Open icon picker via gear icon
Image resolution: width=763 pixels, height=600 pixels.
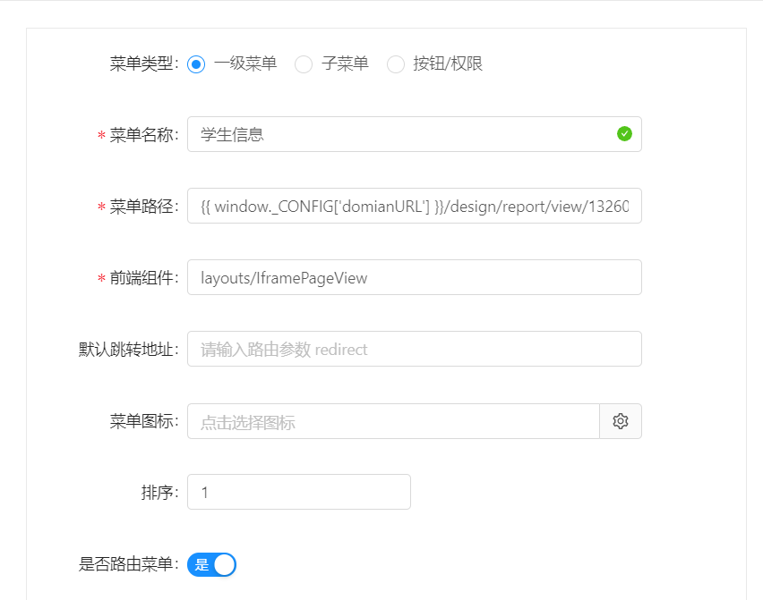pos(621,421)
